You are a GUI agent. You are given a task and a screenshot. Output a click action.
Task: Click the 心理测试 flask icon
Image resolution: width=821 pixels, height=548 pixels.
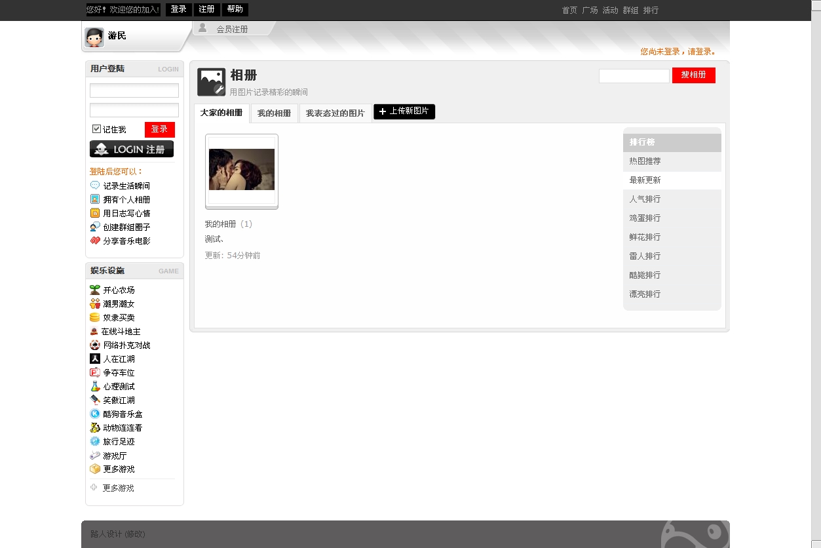click(x=95, y=386)
